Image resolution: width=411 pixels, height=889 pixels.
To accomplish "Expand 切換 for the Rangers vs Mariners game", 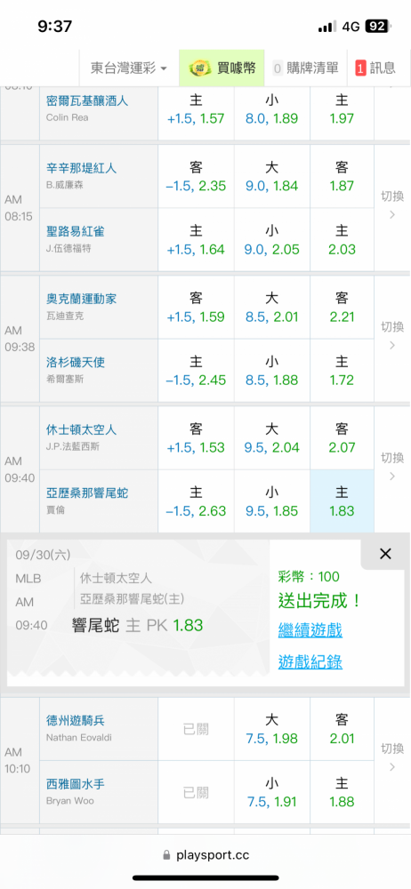I will 392,758.
